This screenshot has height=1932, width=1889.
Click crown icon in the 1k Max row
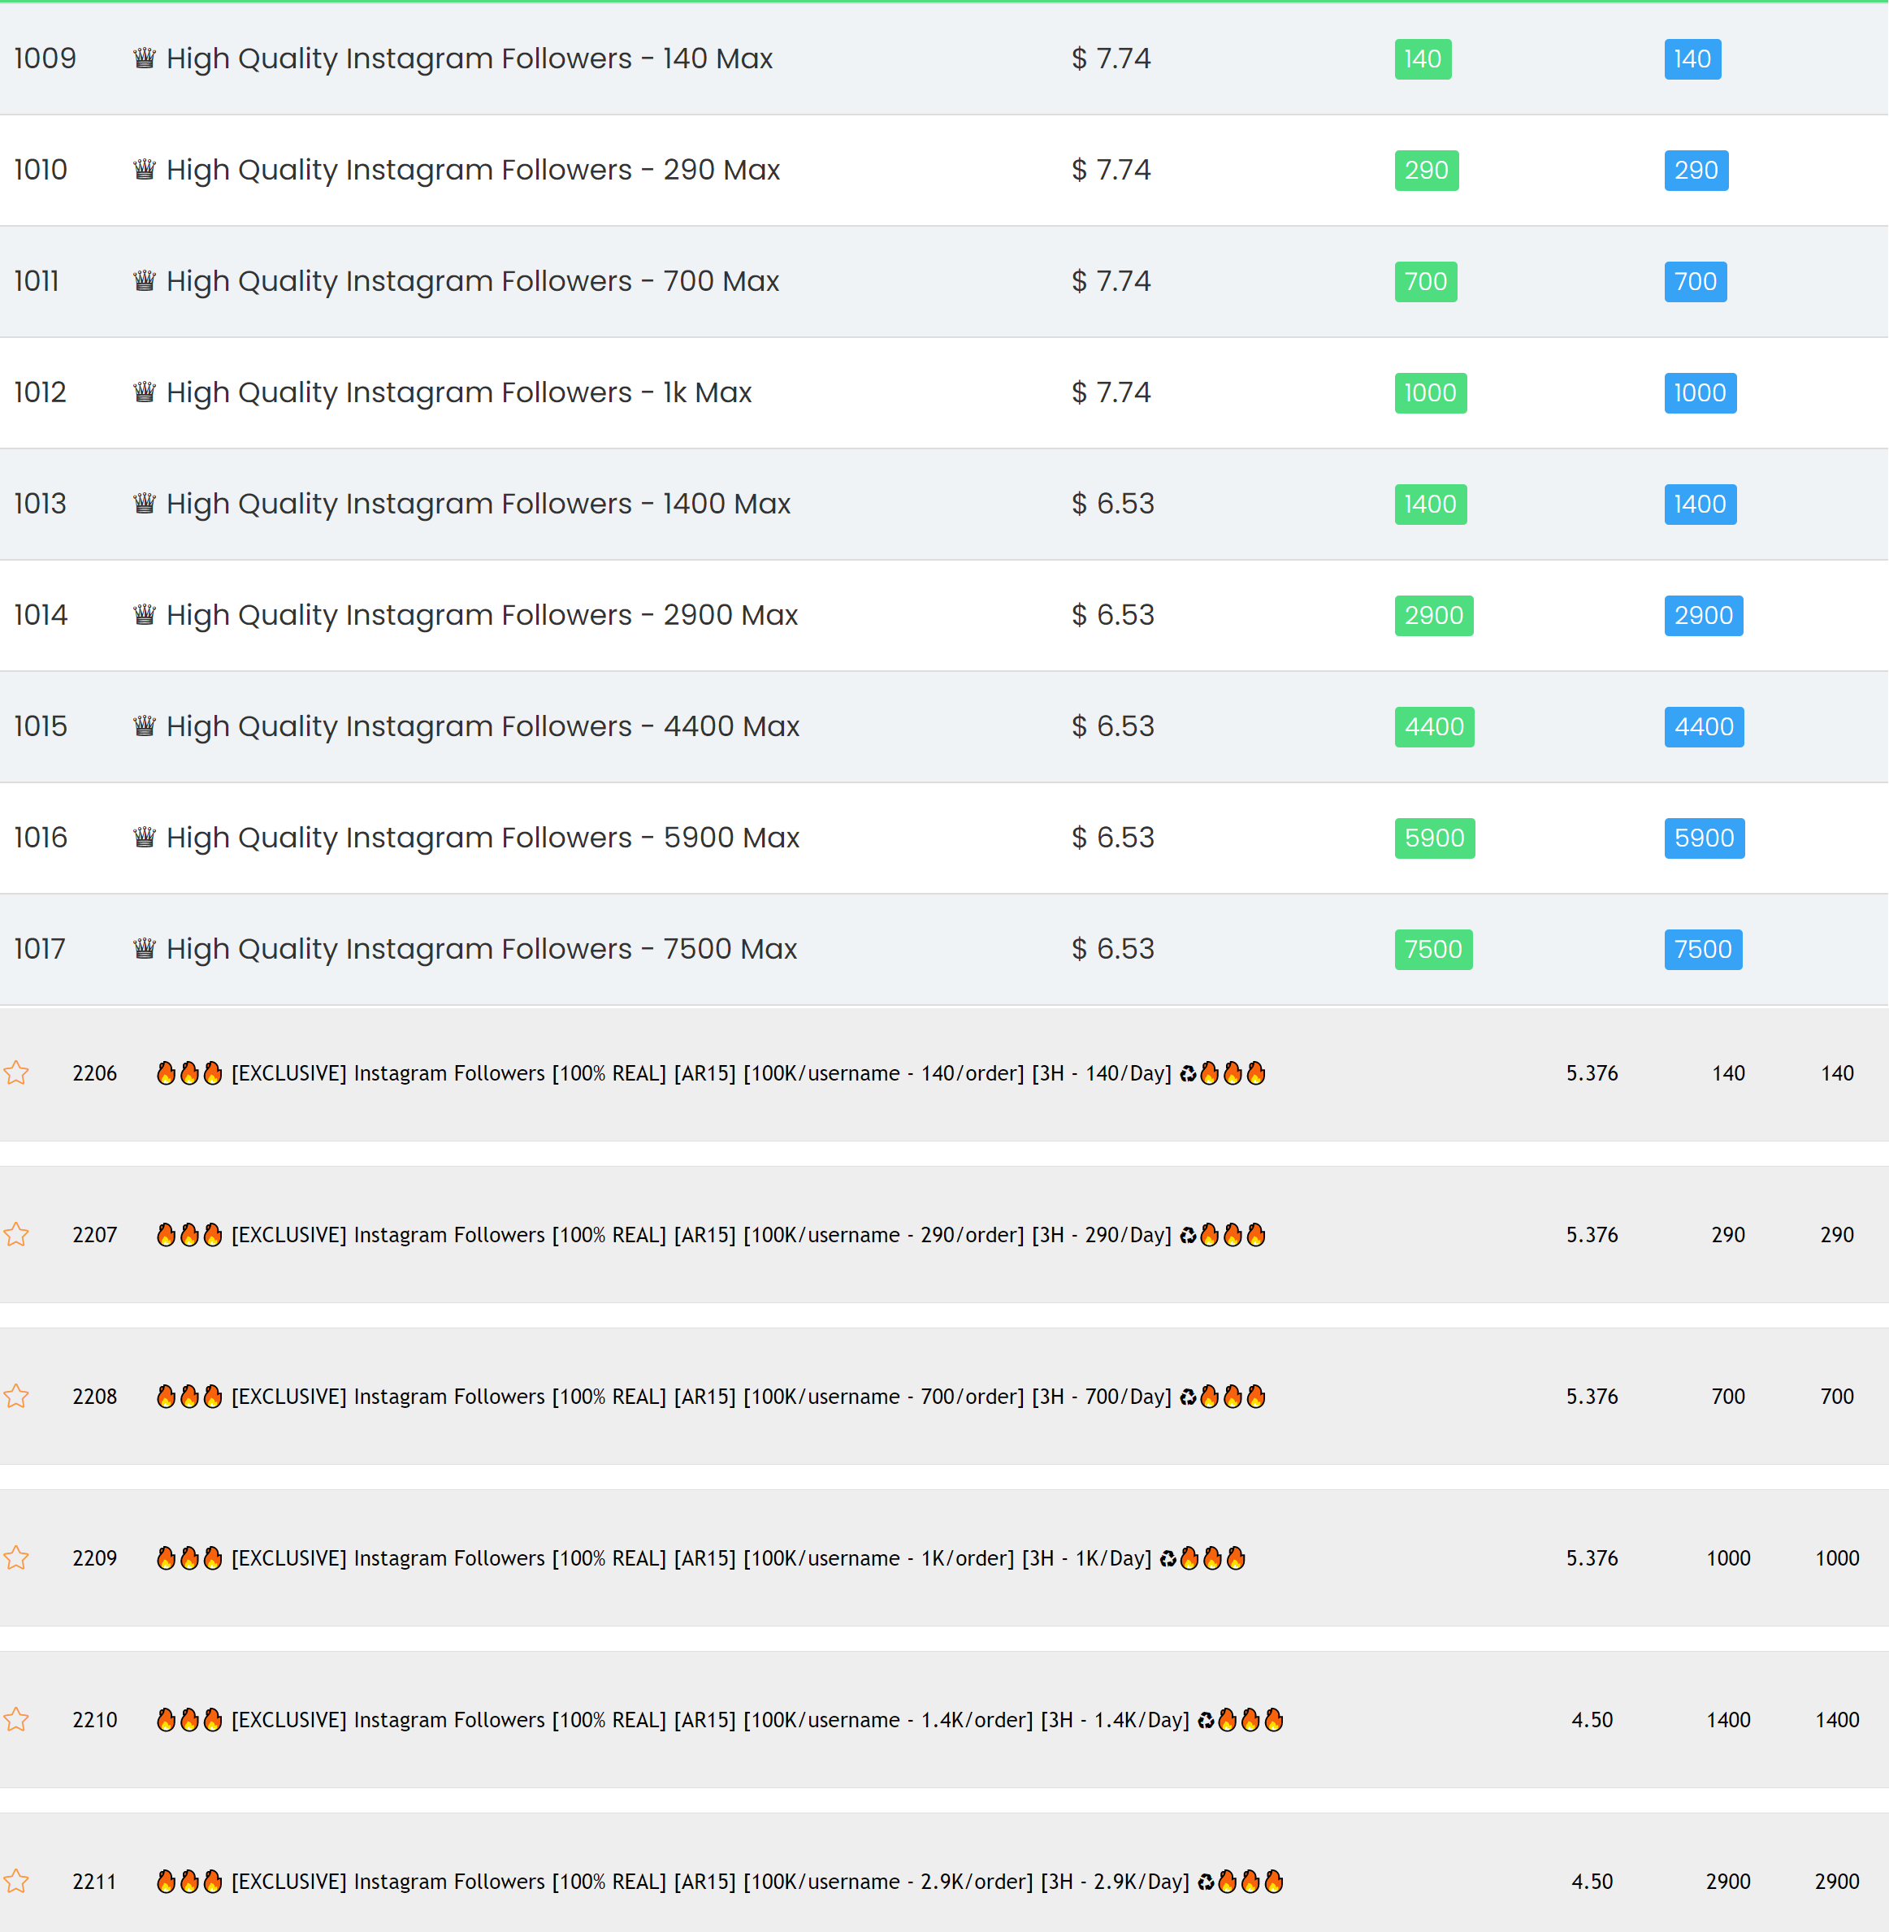(x=145, y=391)
